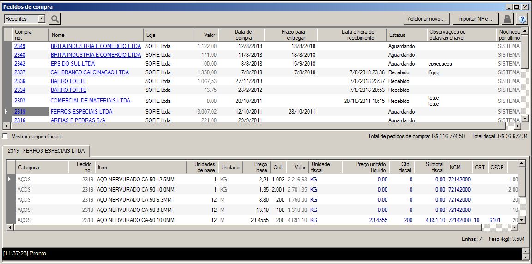Select the 2319 - FERROS ESPECIAIS LTDA tab

click(x=46, y=151)
